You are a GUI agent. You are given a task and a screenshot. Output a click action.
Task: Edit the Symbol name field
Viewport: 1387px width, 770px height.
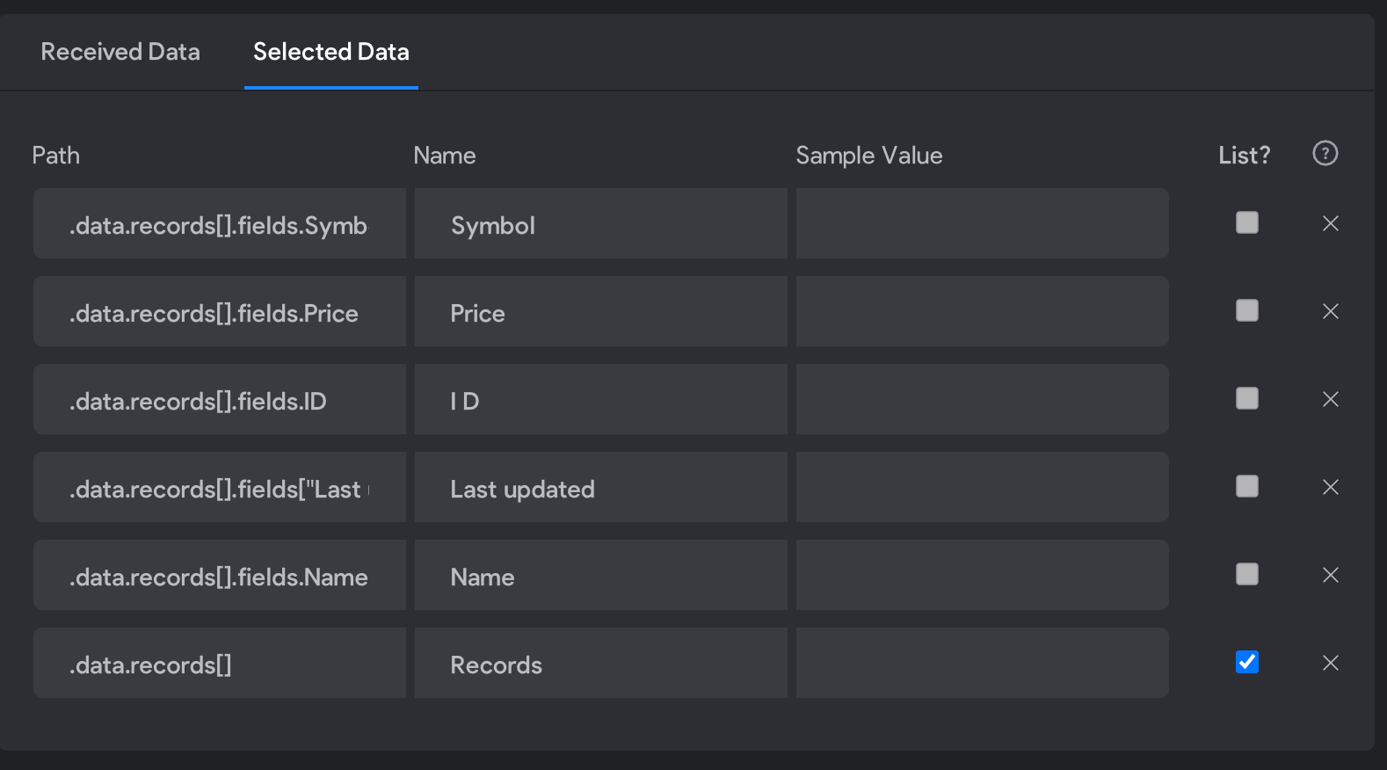click(601, 223)
